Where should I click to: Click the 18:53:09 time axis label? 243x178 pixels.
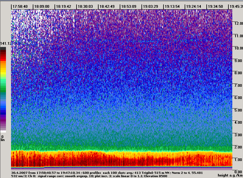129,7
